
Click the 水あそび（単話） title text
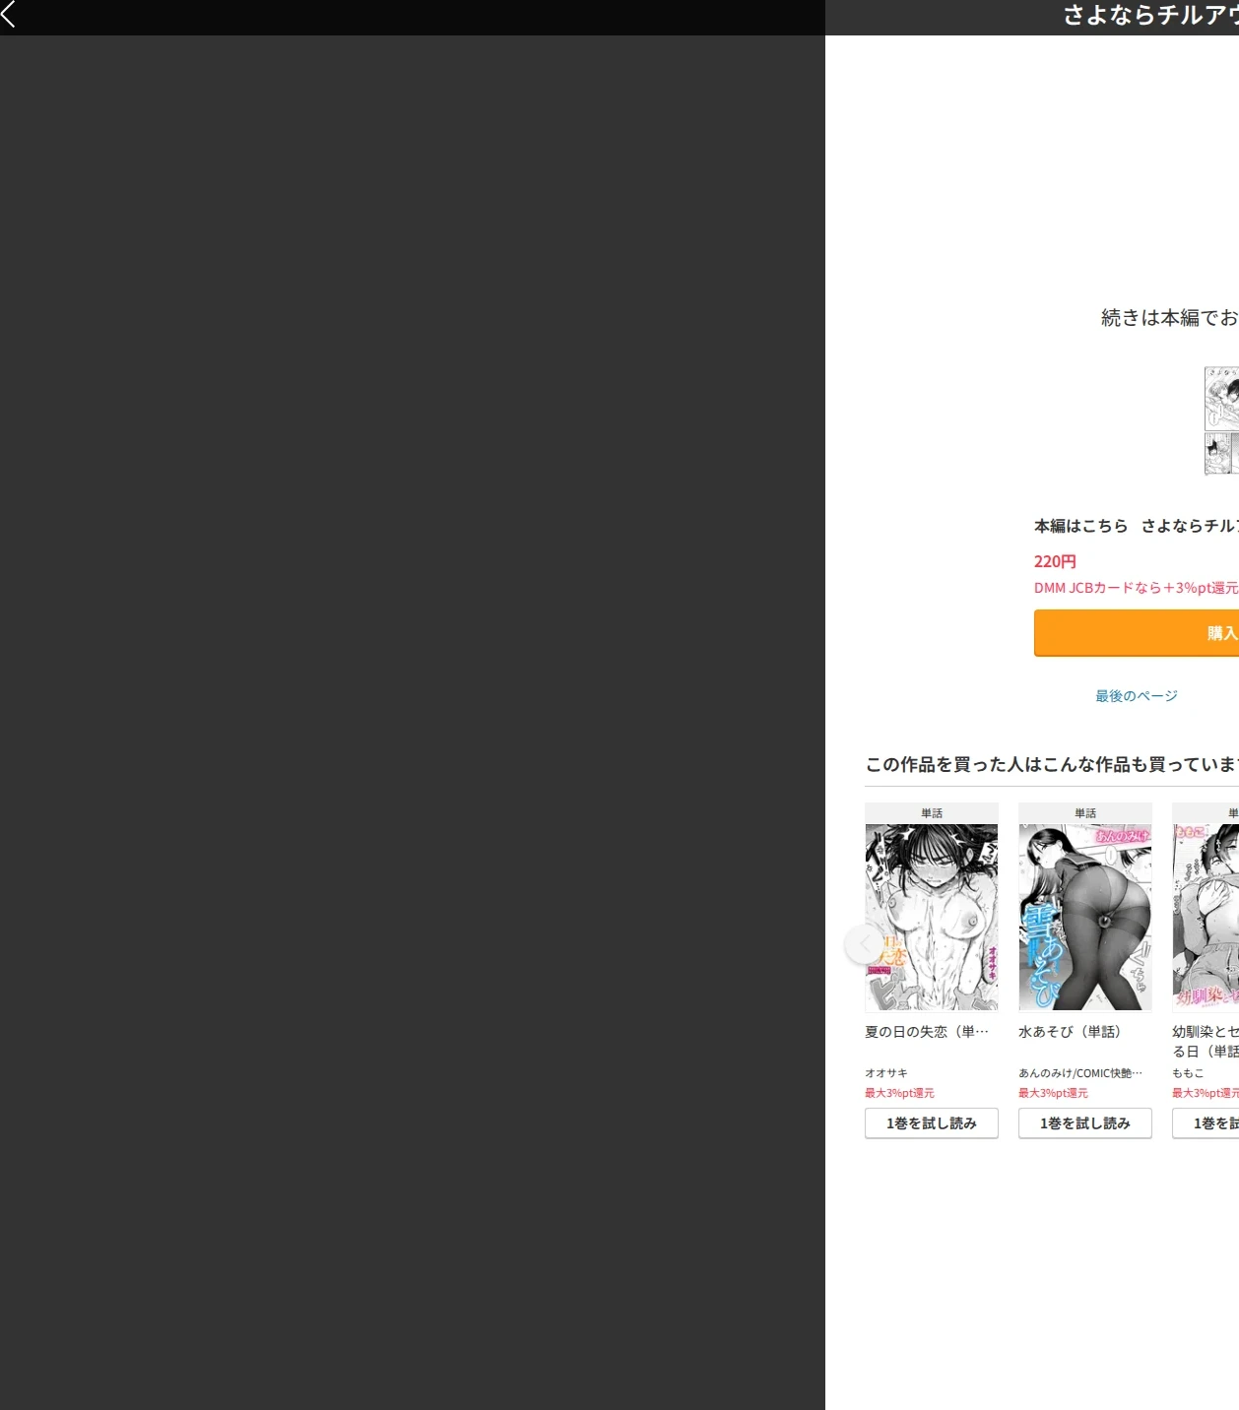(x=1070, y=1032)
